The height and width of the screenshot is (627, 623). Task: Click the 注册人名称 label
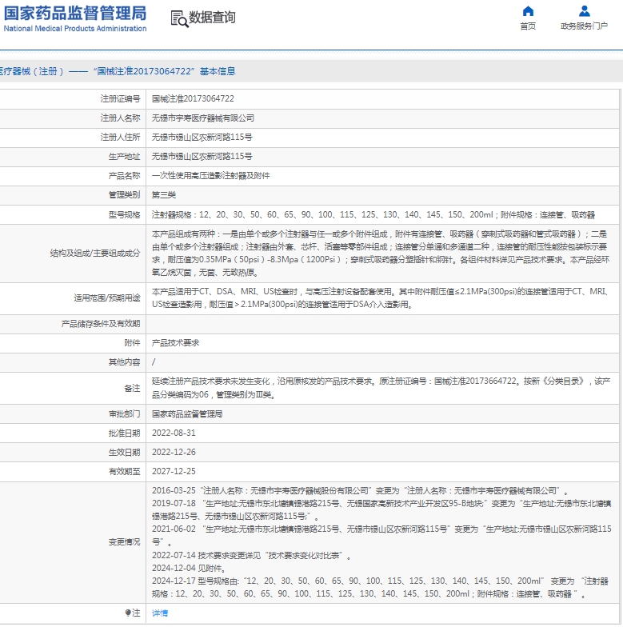click(x=120, y=118)
